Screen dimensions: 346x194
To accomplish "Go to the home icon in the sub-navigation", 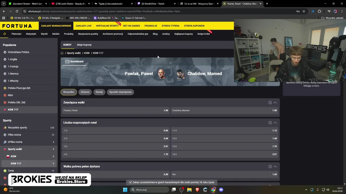I will point(5,34).
